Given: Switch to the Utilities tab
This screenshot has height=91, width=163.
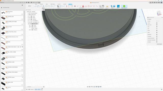Looking at the screenshot, I should pyautogui.click(x=65, y=4).
